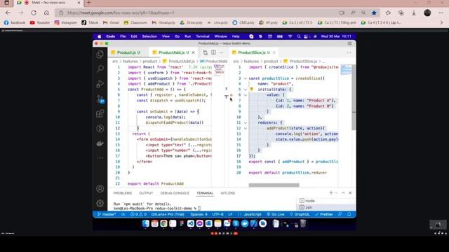Click the master* branch in the status bar
The image size is (449, 252).
pos(107,214)
